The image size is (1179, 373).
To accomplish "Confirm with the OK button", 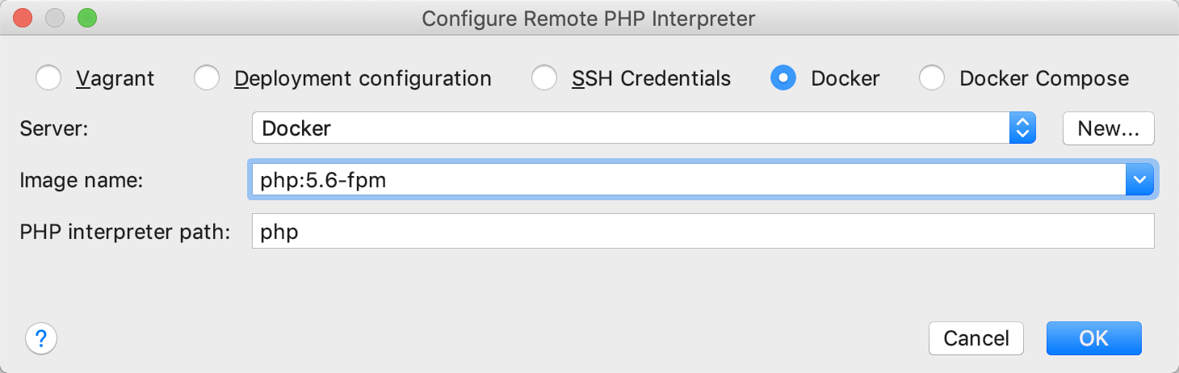I will [1093, 338].
